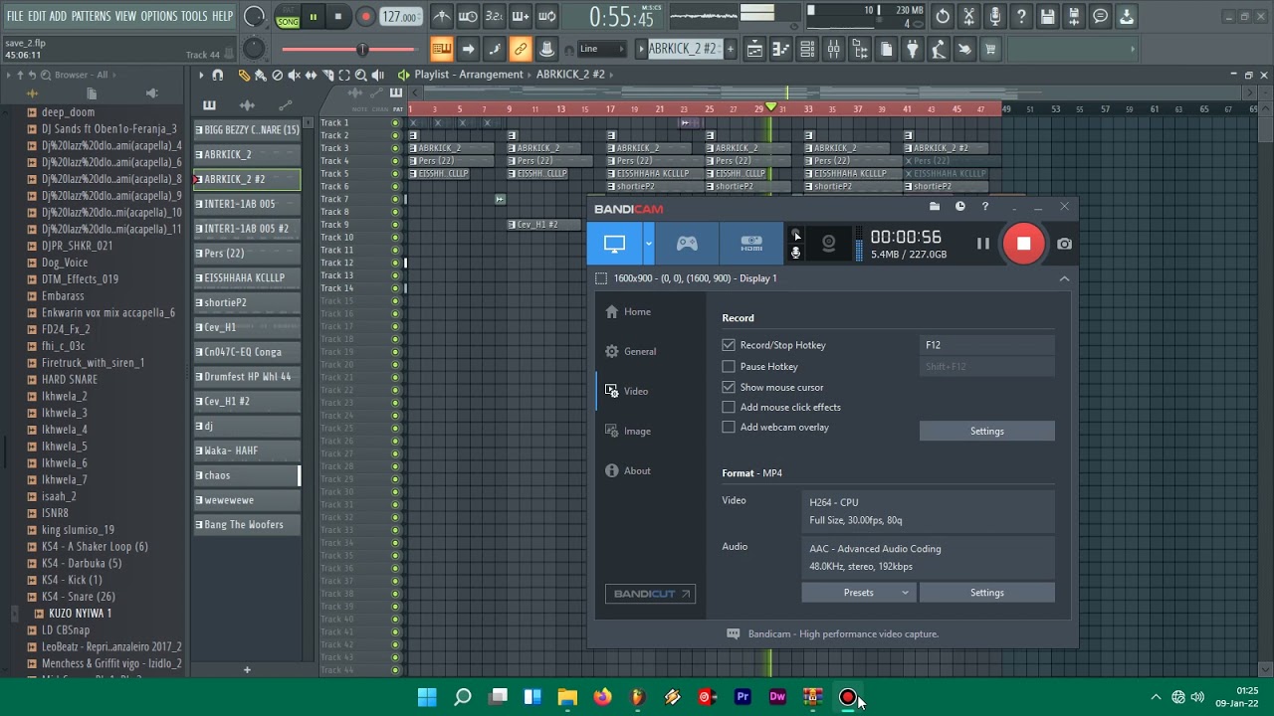1274x716 pixels.
Task: Open Bandicam screen mode dropdown arrow
Action: [648, 244]
